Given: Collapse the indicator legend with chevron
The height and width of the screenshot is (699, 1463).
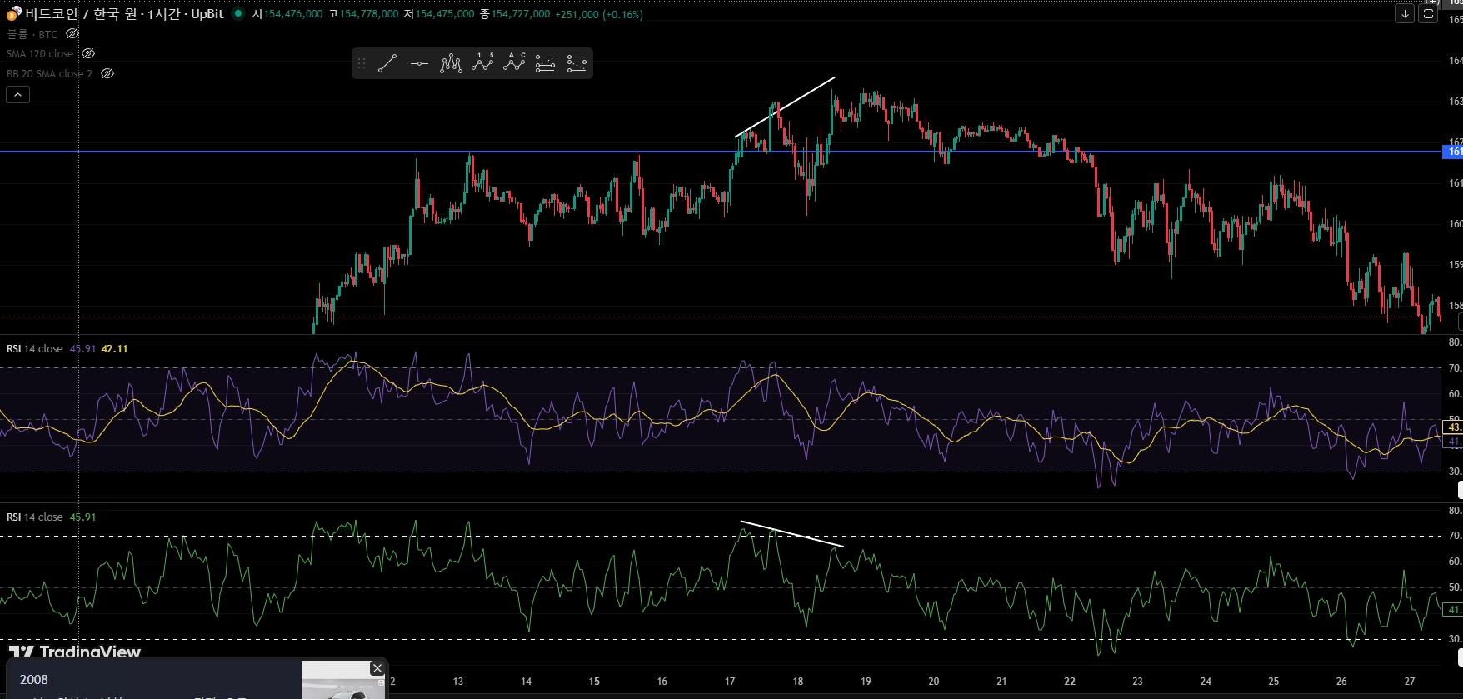Looking at the screenshot, I should [17, 95].
